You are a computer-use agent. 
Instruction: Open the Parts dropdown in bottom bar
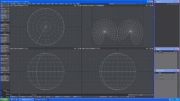[x=130, y=97]
